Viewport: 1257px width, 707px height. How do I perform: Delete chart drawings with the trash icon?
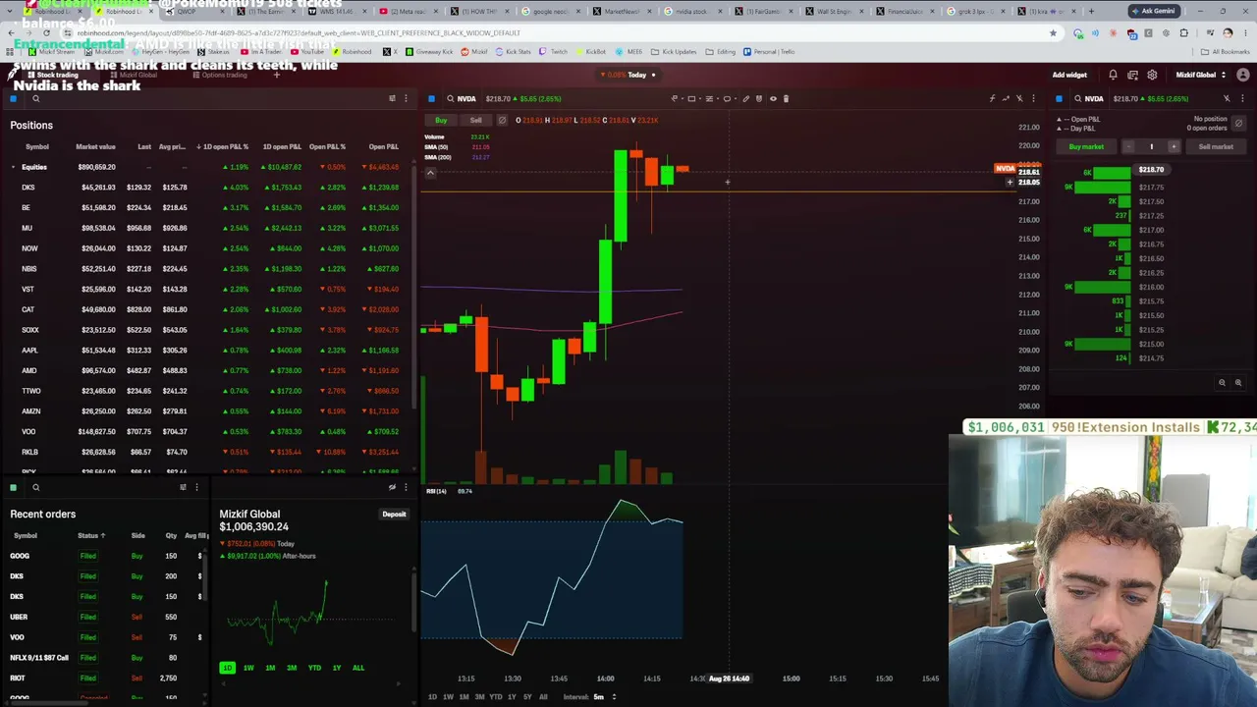coord(786,98)
